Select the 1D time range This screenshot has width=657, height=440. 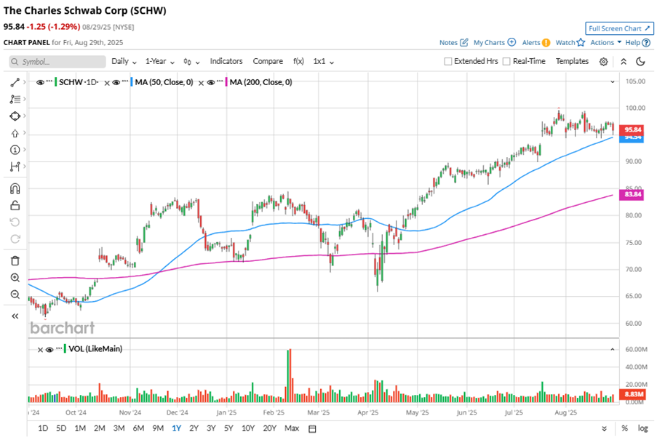(x=43, y=428)
